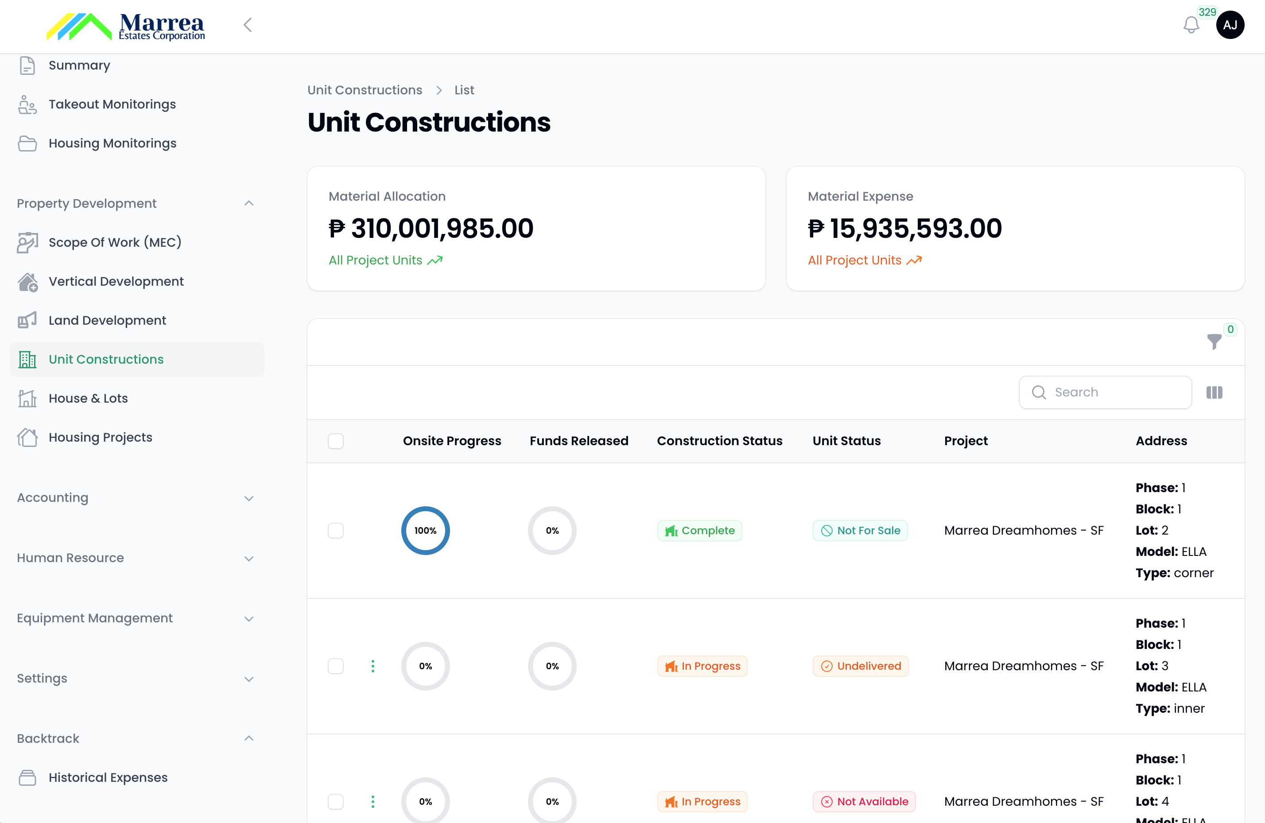Open the table filter icon
The image size is (1265, 823).
pos(1214,342)
